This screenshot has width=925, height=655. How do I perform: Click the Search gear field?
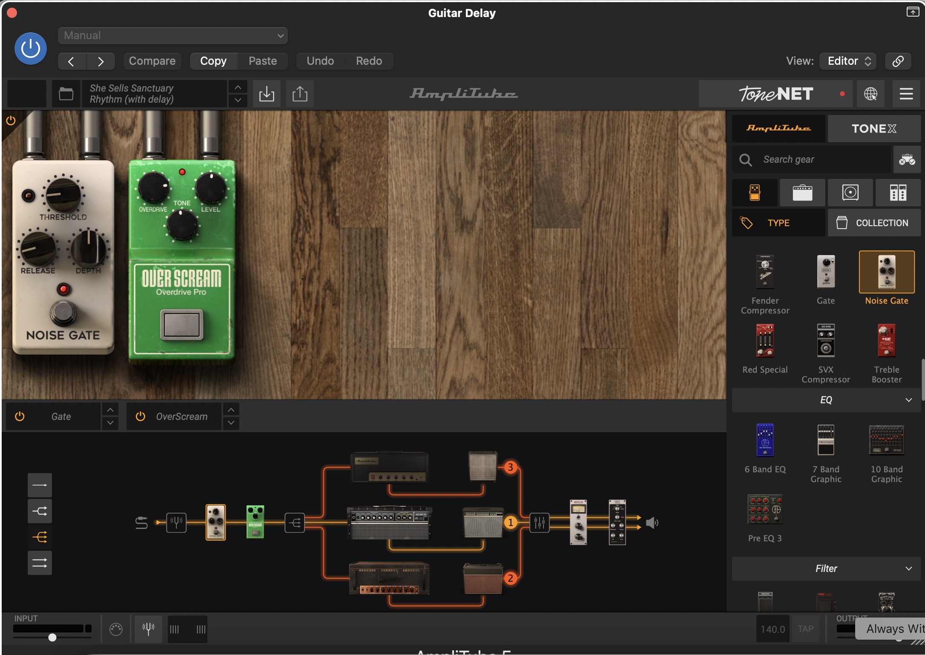(811, 160)
